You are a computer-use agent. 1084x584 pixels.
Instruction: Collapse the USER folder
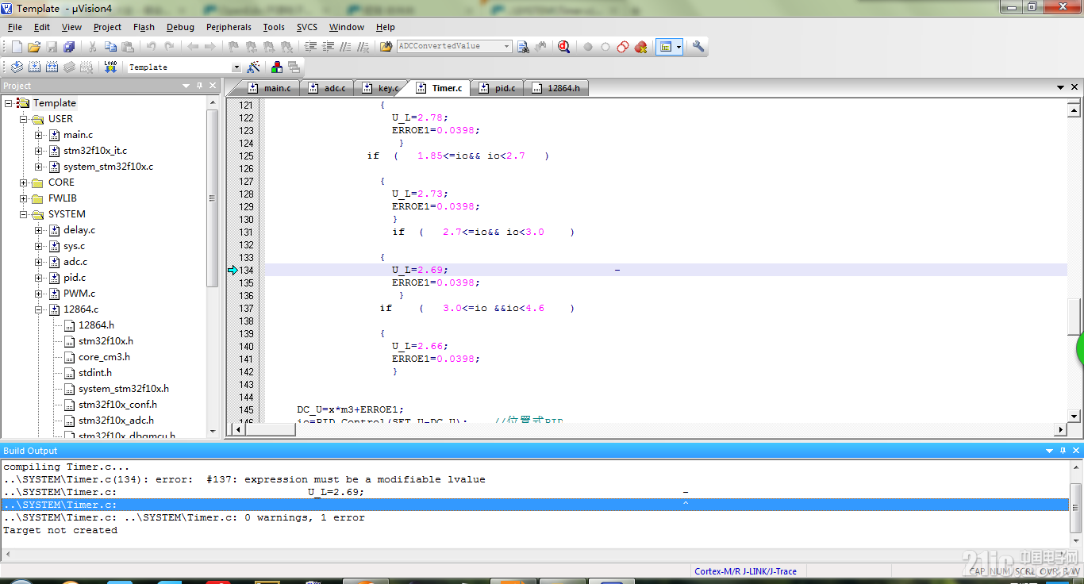coord(23,119)
